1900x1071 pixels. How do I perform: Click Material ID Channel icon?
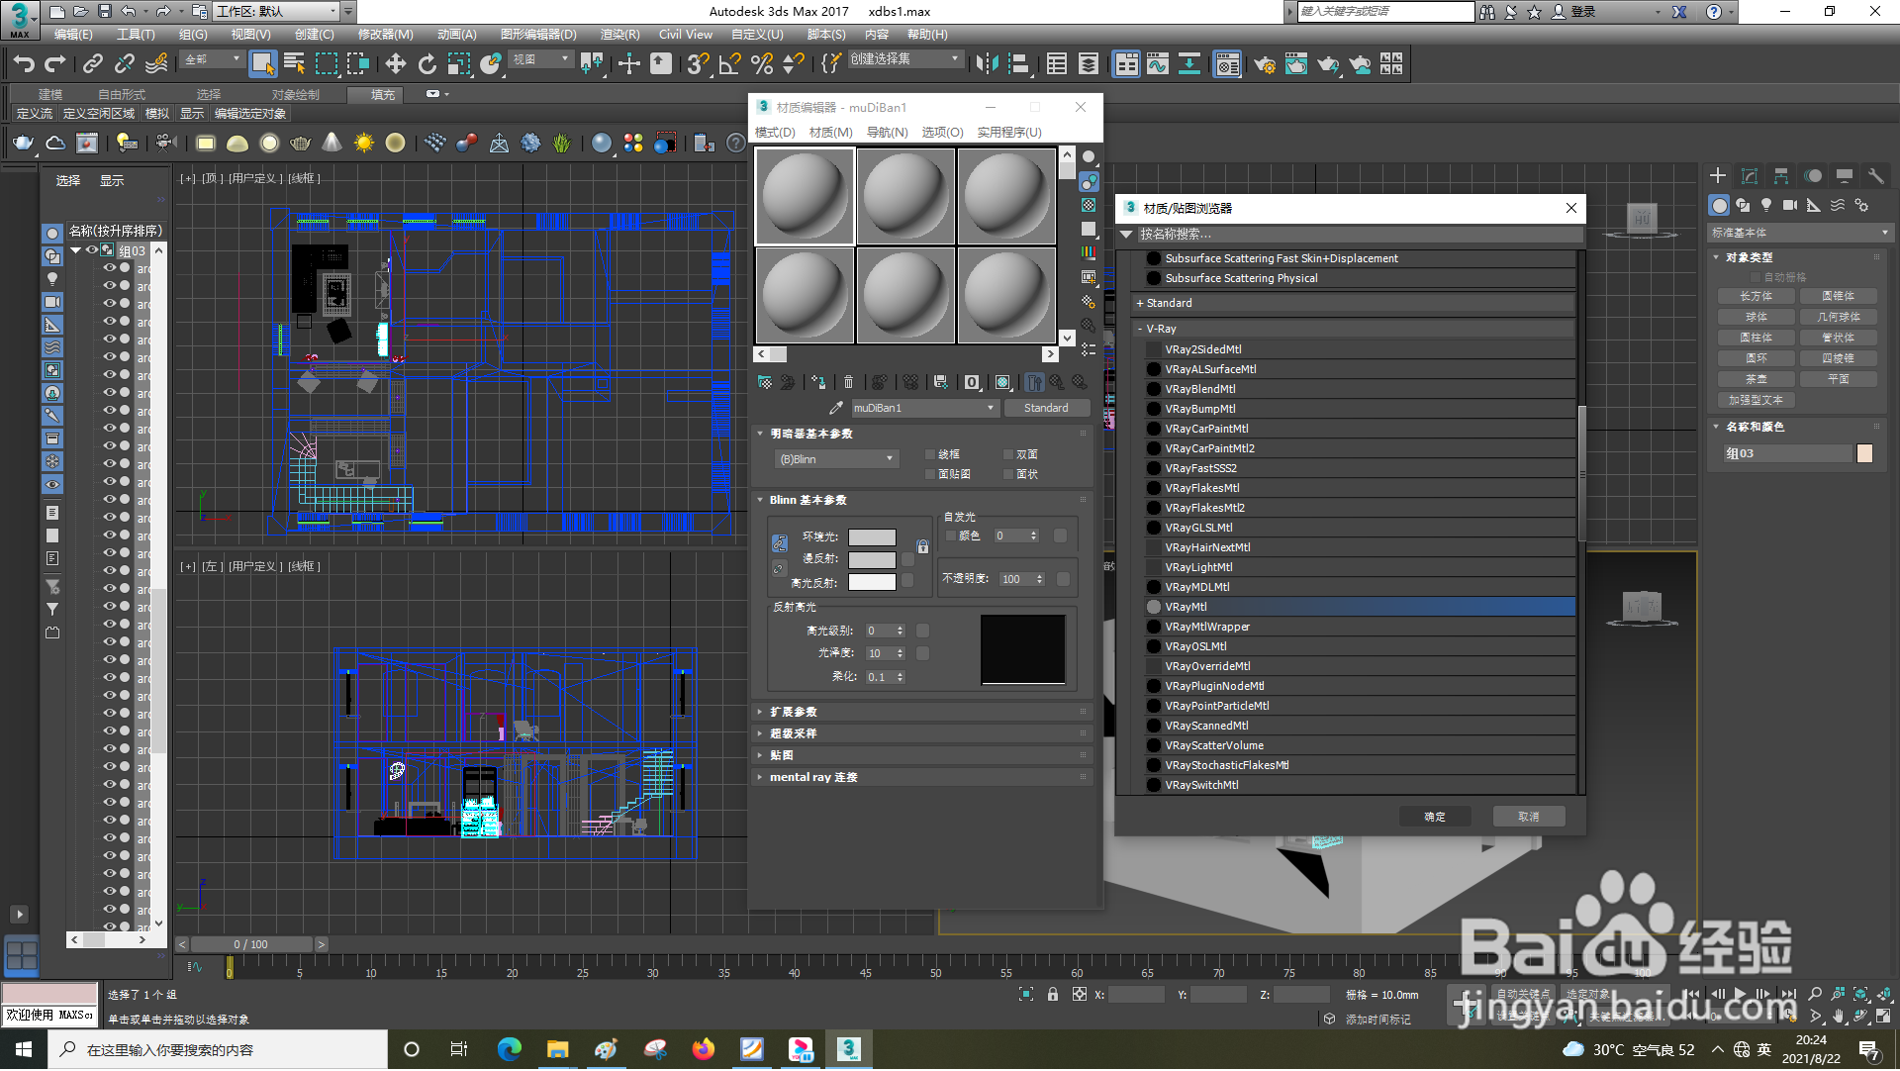coord(972,382)
